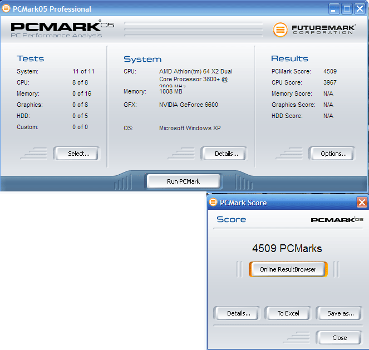Viewport: 369px width, 350px height.
Task: Click the '1008 MB' memory value
Action: [171, 91]
